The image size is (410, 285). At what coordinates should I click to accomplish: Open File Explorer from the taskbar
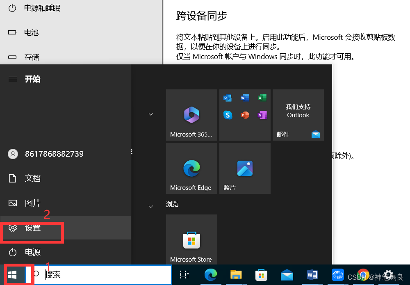pos(236,274)
